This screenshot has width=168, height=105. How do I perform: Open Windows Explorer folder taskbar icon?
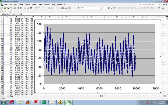coord(20,102)
